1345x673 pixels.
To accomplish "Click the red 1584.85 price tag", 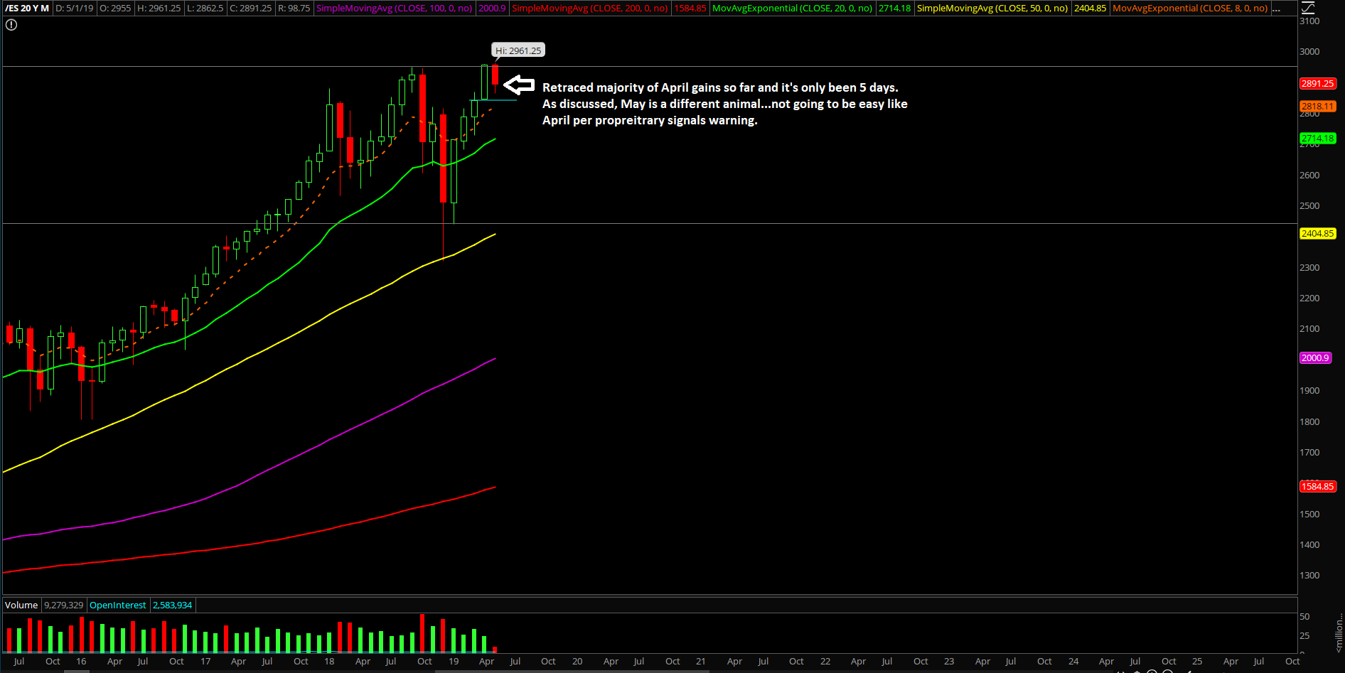I will point(1317,487).
